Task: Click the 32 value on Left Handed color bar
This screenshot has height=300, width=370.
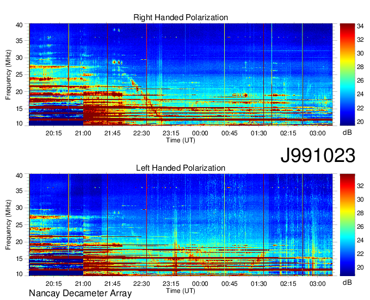Action: click(x=360, y=186)
